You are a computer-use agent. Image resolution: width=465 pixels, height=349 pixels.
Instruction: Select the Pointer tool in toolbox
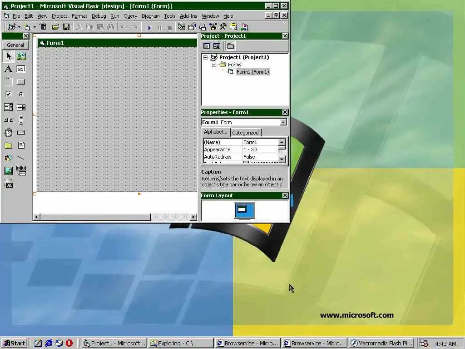point(9,56)
